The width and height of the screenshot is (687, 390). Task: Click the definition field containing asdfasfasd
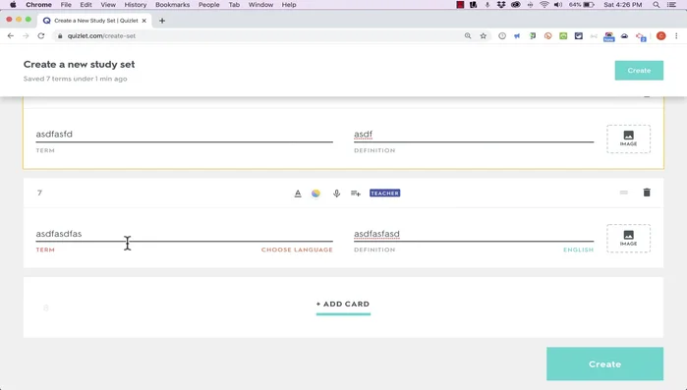tap(474, 234)
